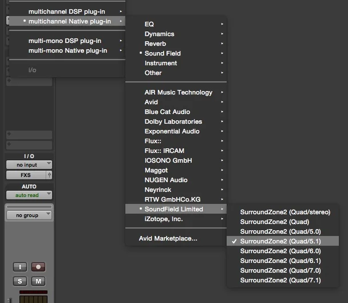
Task: Select multichannel Native plug-in entry
Action: [x=67, y=21]
